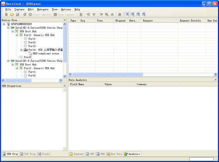Viewport: 219px width, 162px height.
Task: Open the Help menu
Action: 77,9
